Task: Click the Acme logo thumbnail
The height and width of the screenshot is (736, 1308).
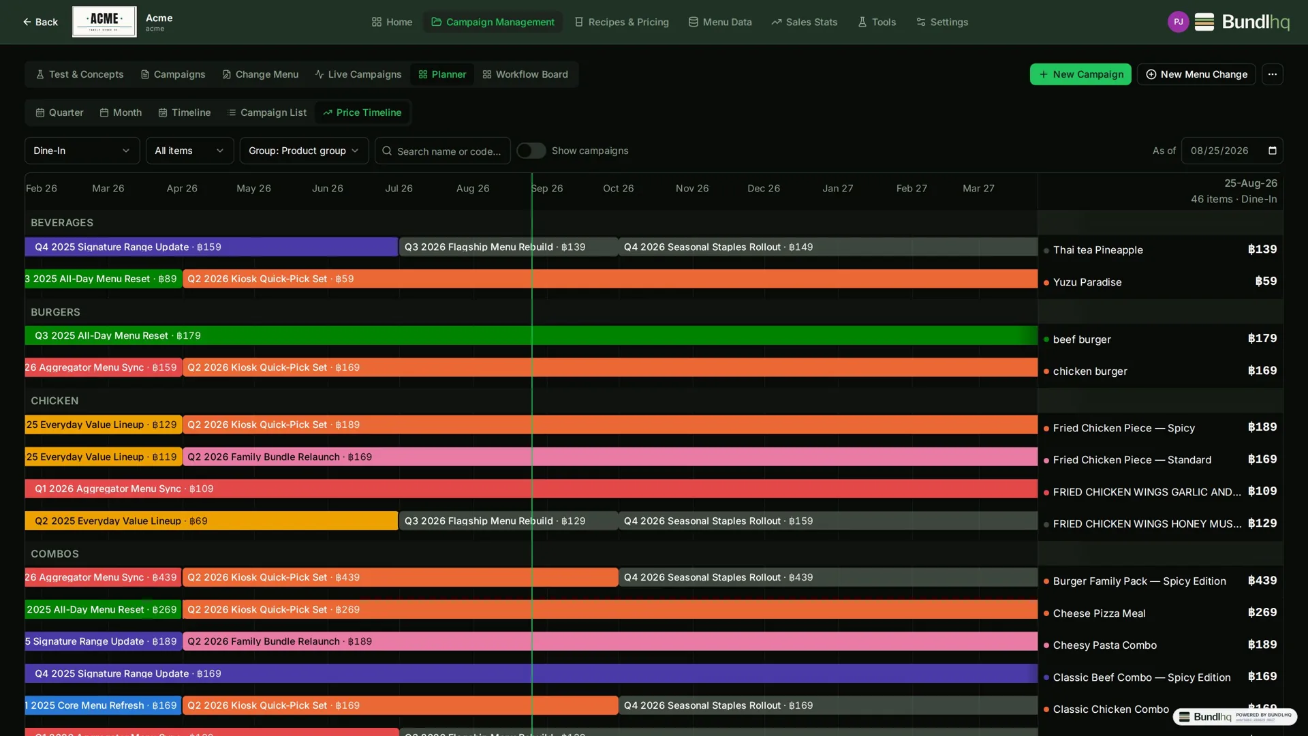Action: click(104, 22)
